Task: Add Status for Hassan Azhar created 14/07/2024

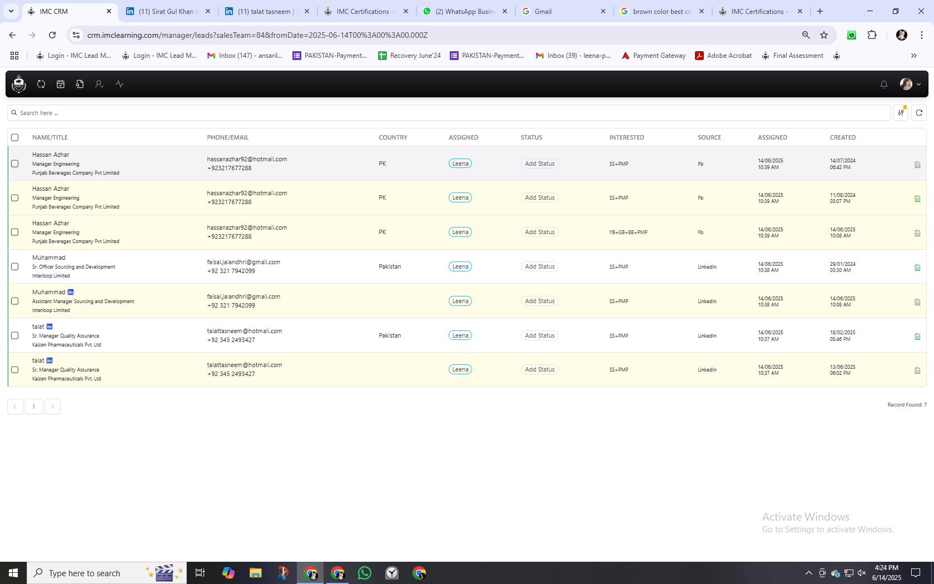Action: point(539,164)
